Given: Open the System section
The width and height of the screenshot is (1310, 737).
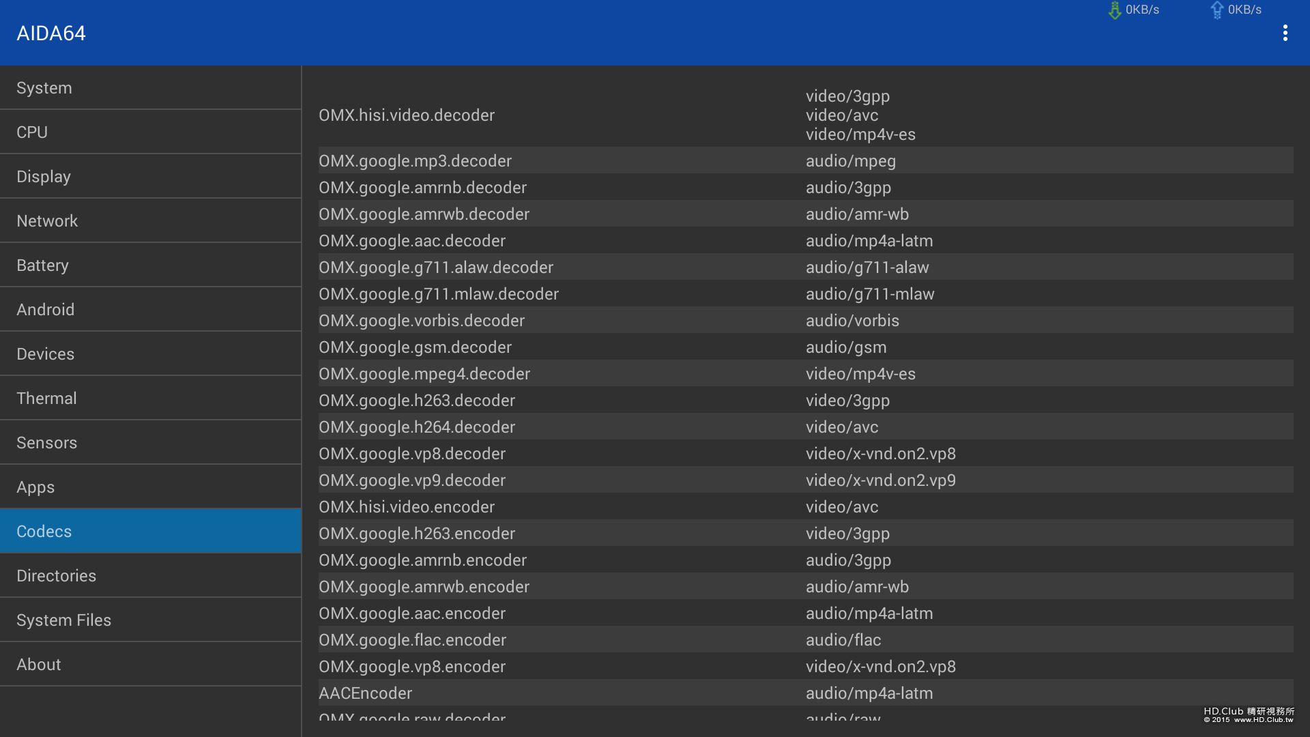Looking at the screenshot, I should 150,88.
